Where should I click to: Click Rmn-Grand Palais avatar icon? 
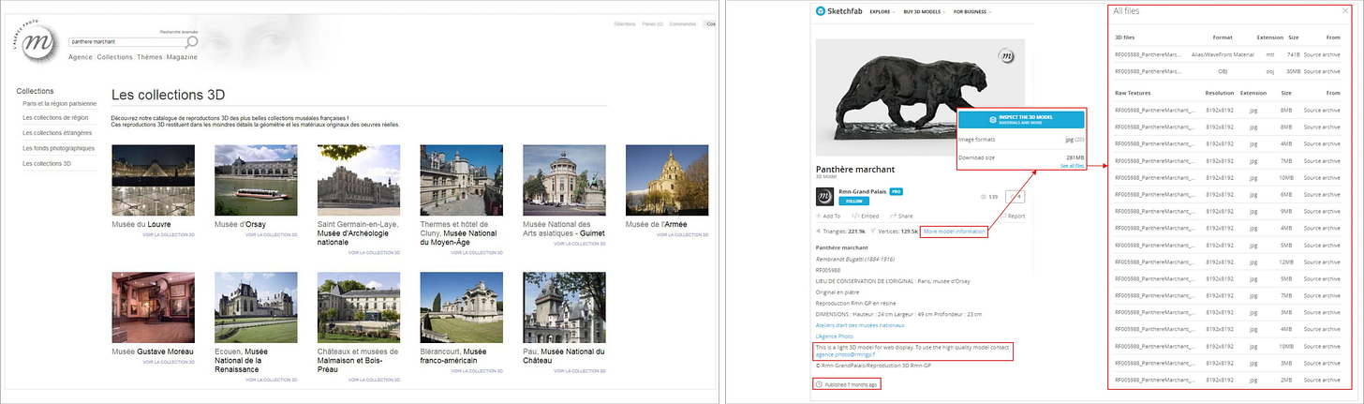coord(824,197)
